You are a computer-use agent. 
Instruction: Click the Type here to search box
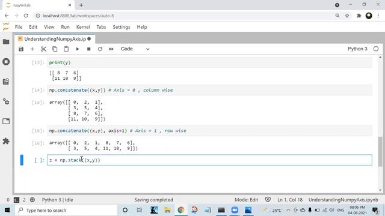pos(66,210)
